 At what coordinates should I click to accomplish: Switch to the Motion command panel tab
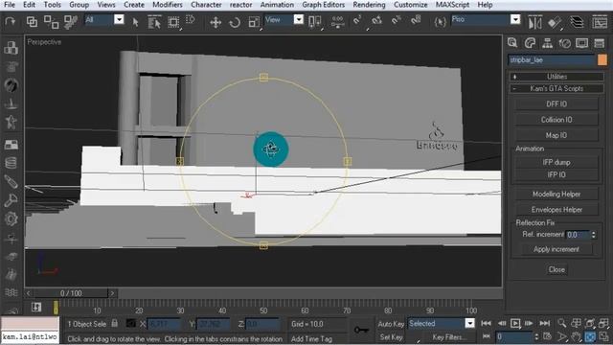564,43
